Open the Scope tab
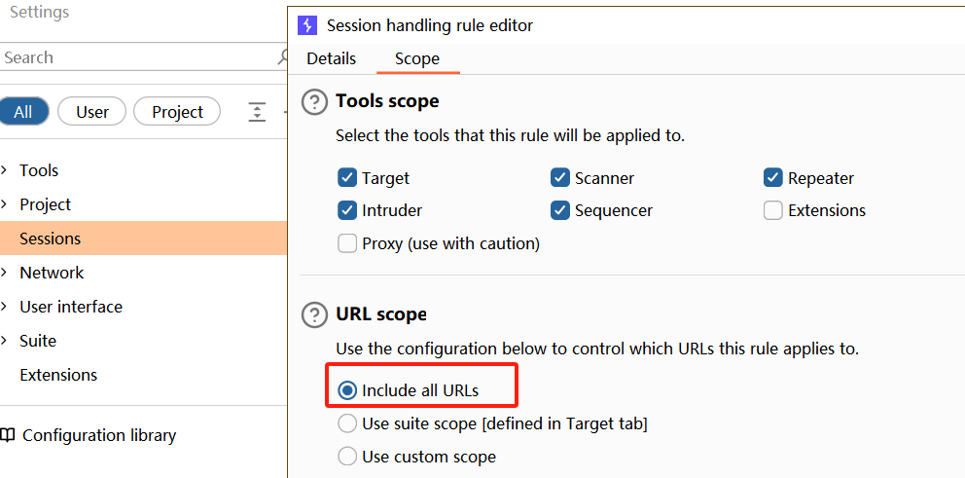The height and width of the screenshot is (478, 965). coord(417,59)
